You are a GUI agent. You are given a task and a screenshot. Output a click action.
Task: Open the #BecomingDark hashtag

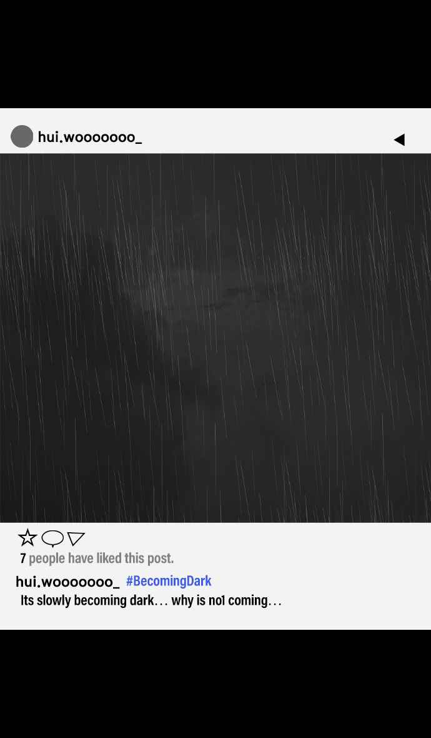169,581
